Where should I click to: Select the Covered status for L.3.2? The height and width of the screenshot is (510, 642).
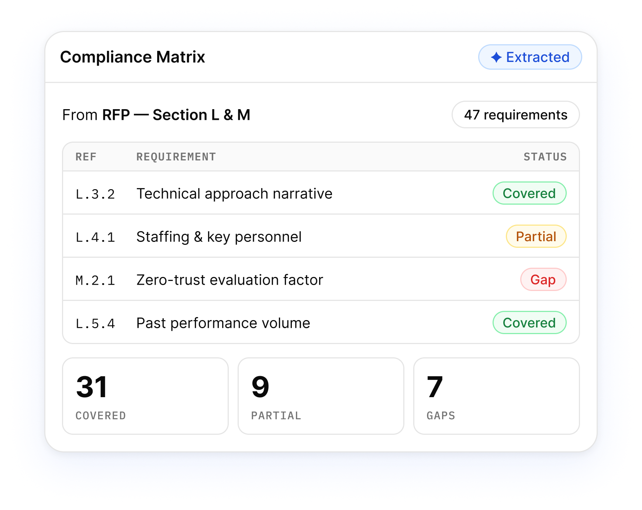pyautogui.click(x=529, y=193)
